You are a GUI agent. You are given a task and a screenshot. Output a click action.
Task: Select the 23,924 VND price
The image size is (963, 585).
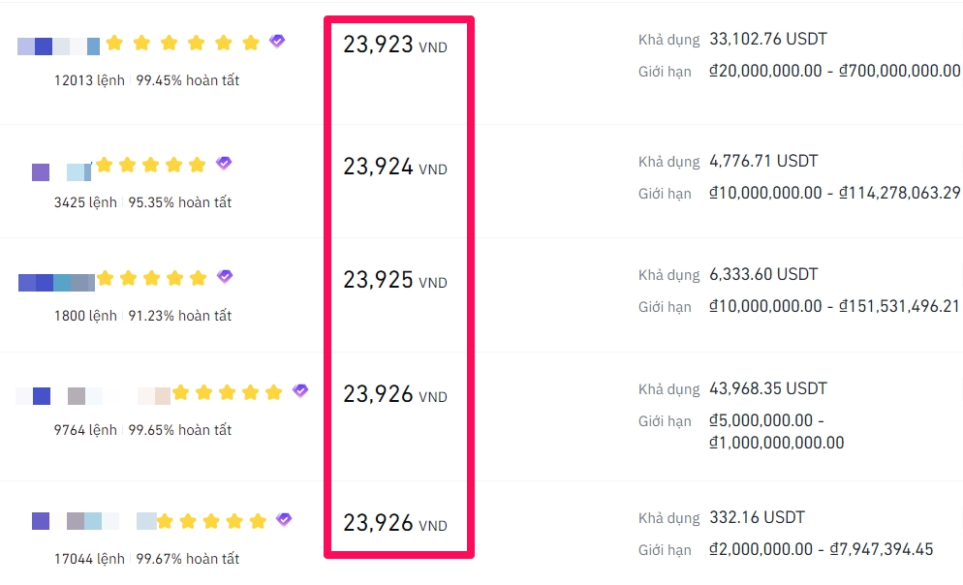(x=395, y=167)
